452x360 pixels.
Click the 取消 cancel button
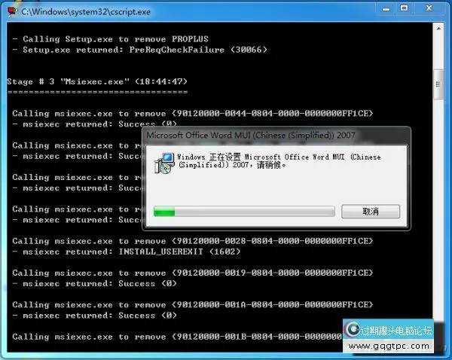[x=371, y=212]
